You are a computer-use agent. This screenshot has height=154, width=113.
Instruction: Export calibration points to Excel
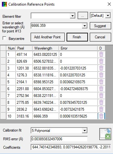tap(105, 134)
